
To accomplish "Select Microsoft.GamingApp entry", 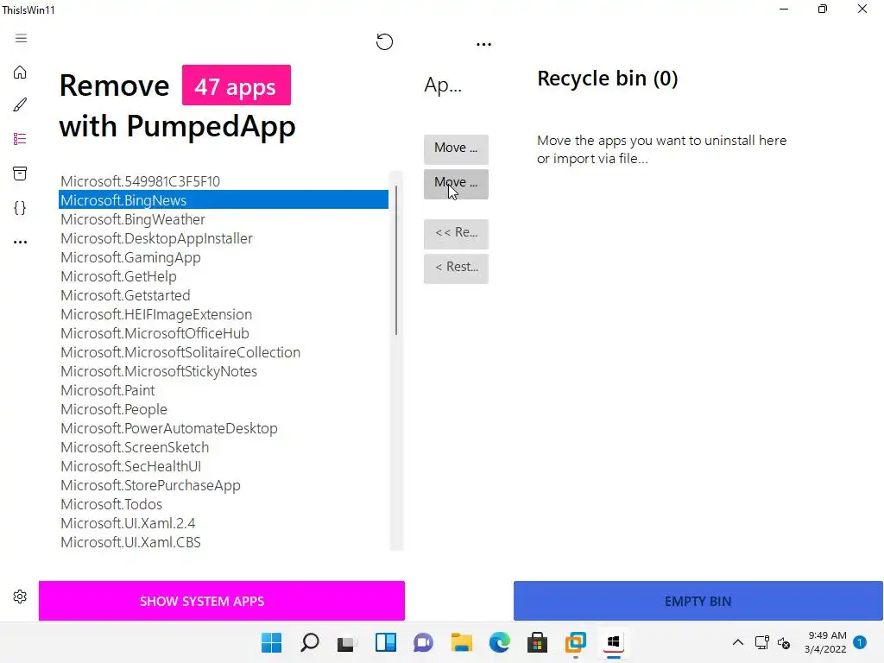I will point(224,257).
